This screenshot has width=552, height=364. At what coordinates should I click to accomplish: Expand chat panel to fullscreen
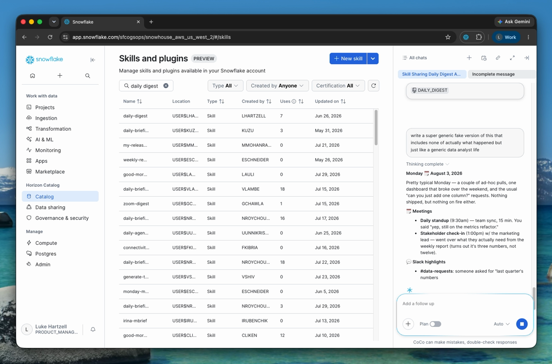(512, 58)
